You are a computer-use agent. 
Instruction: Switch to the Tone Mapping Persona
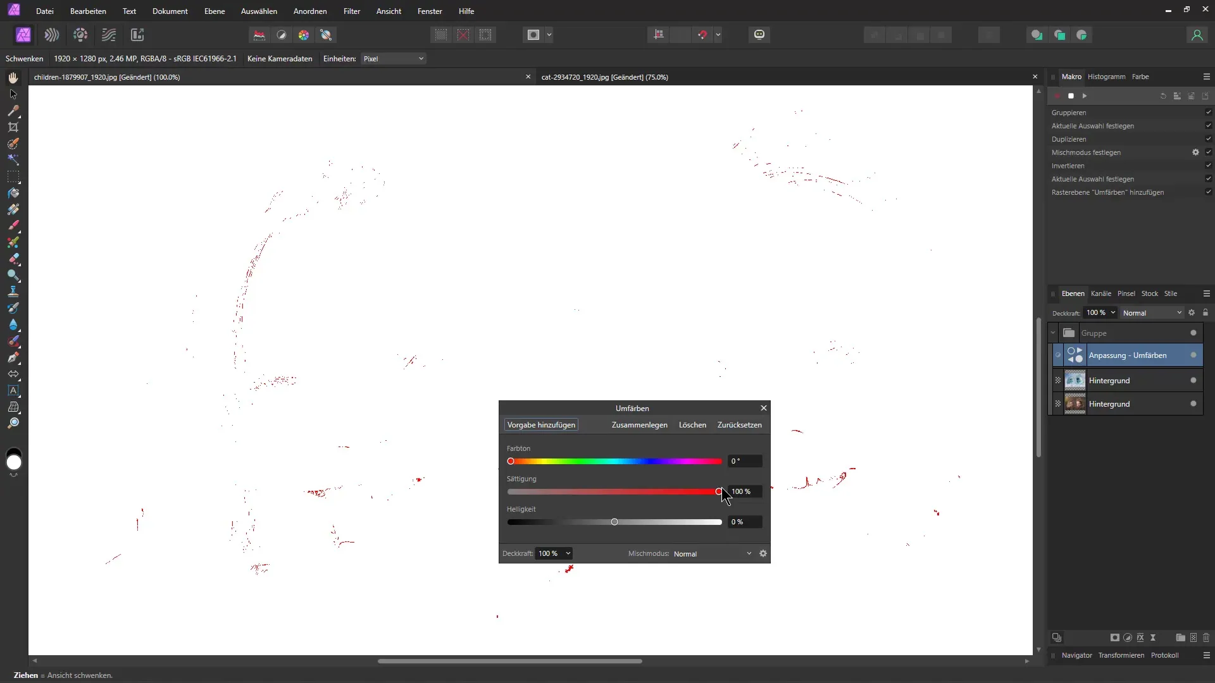[109, 35]
